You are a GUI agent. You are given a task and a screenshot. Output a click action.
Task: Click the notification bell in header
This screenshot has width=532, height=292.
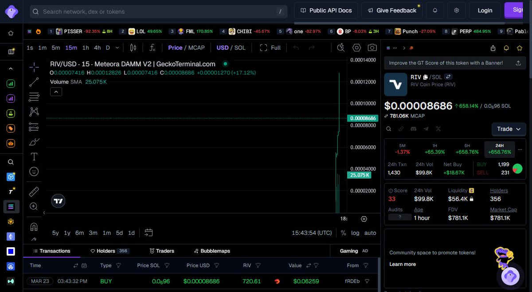click(x=435, y=10)
